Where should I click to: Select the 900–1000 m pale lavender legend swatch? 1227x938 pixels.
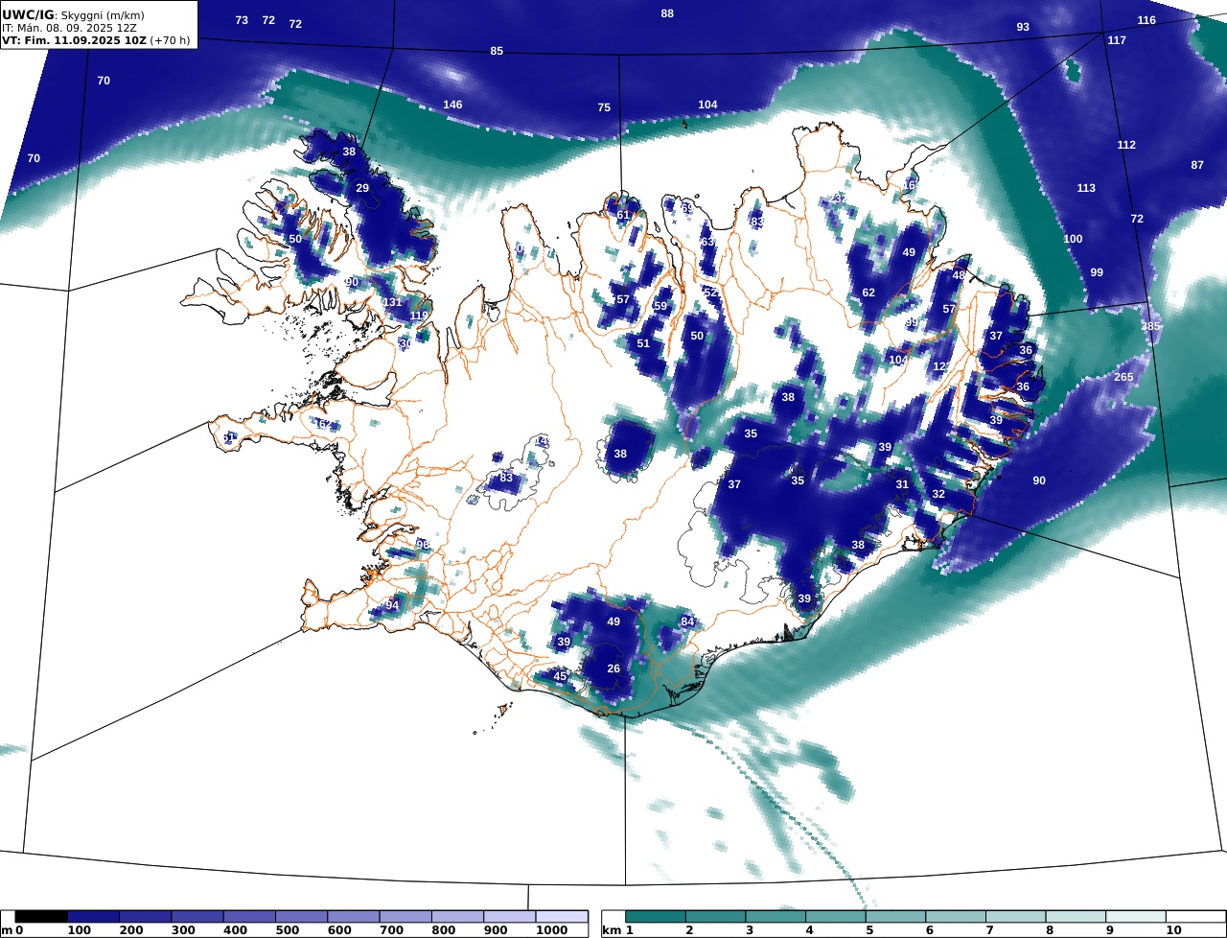pos(509,917)
